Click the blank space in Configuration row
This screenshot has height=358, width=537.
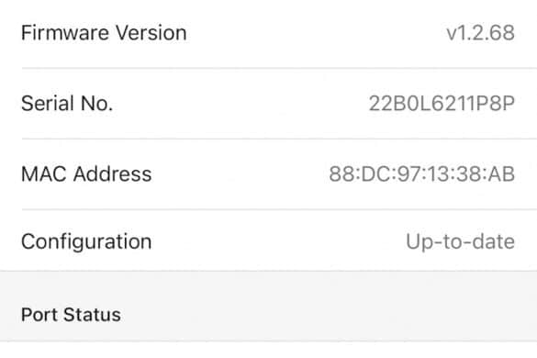coord(277,241)
